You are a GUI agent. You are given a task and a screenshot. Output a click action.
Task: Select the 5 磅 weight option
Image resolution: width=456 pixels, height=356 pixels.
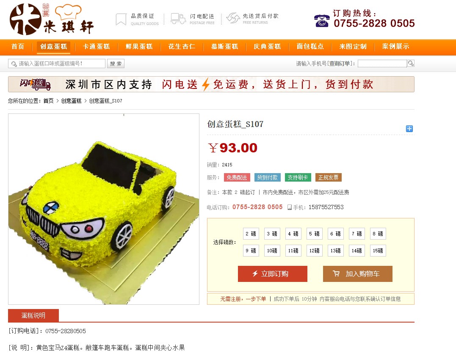point(314,234)
